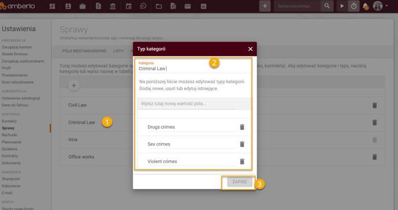Image resolution: width=398 pixels, height=210 pixels.
Task: Open the bills invoice icon
Action: [98, 6]
